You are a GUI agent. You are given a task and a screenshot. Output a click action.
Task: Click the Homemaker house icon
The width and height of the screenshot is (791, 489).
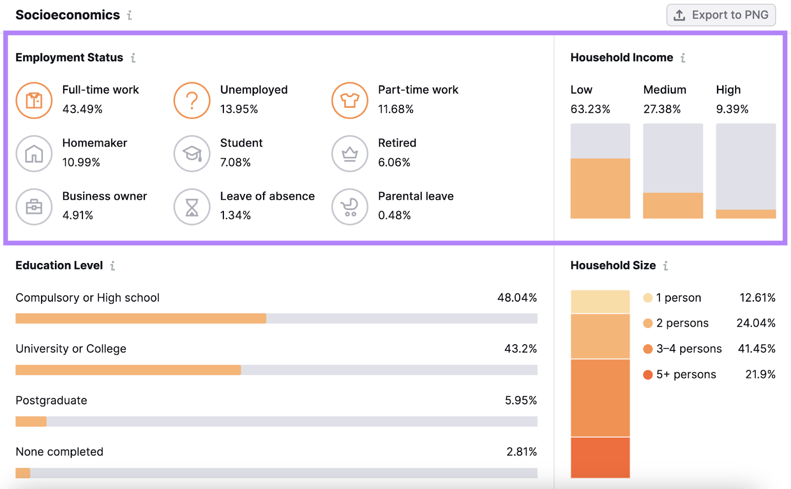(x=34, y=154)
